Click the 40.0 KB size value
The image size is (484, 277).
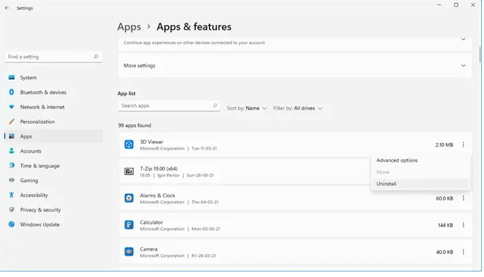pos(445,252)
